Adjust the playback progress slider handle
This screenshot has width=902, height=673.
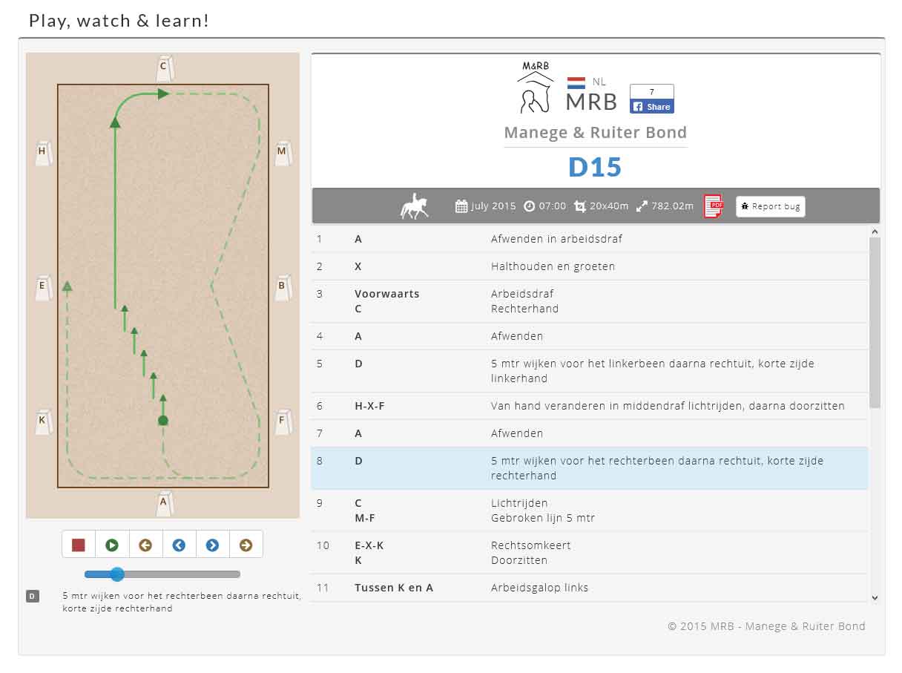pos(116,574)
